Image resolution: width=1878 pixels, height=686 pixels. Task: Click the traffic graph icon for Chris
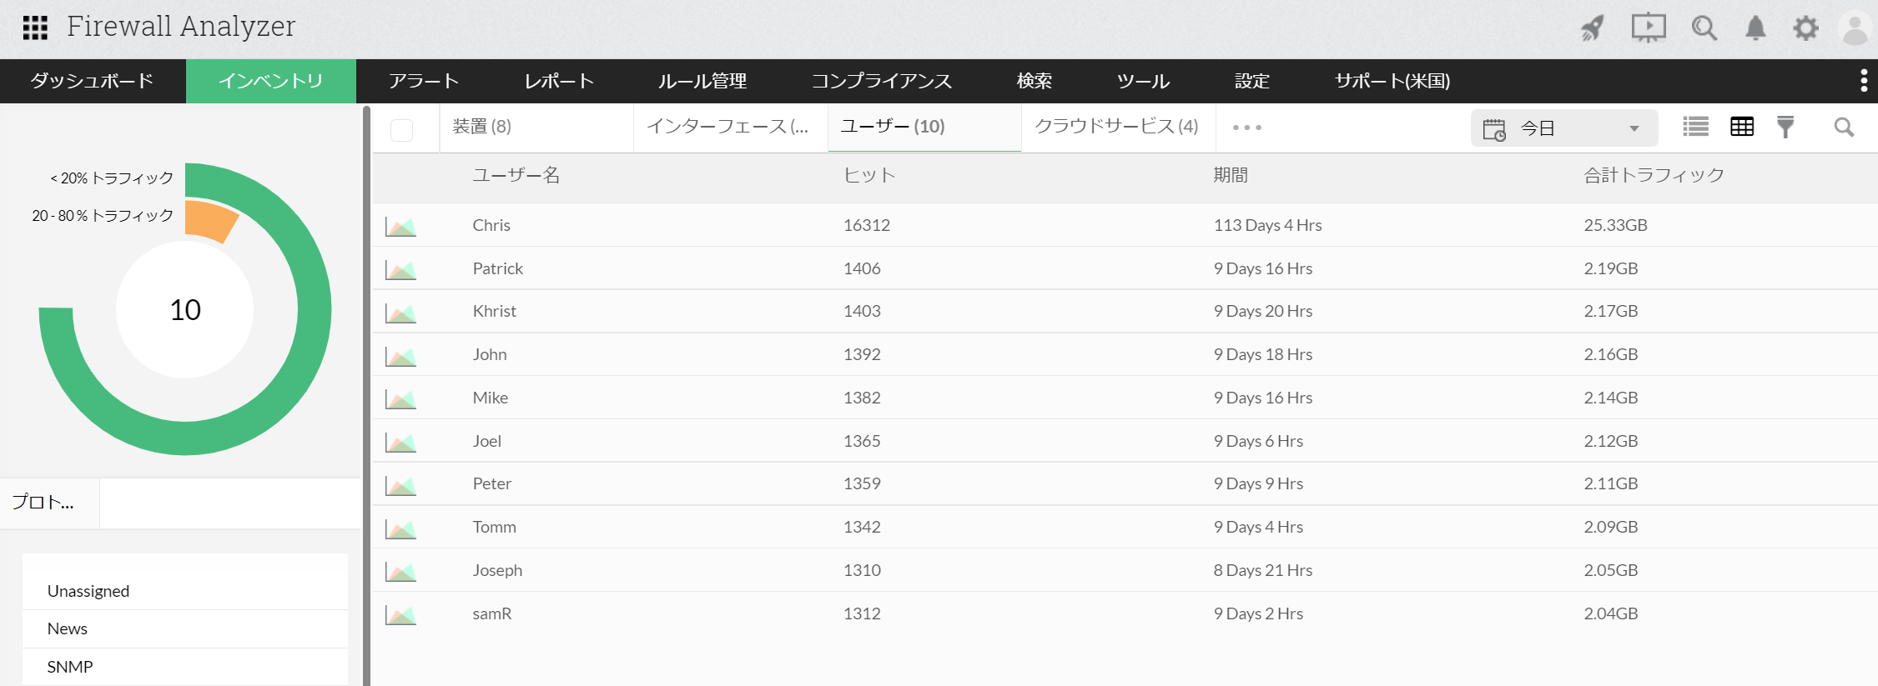coord(400,226)
